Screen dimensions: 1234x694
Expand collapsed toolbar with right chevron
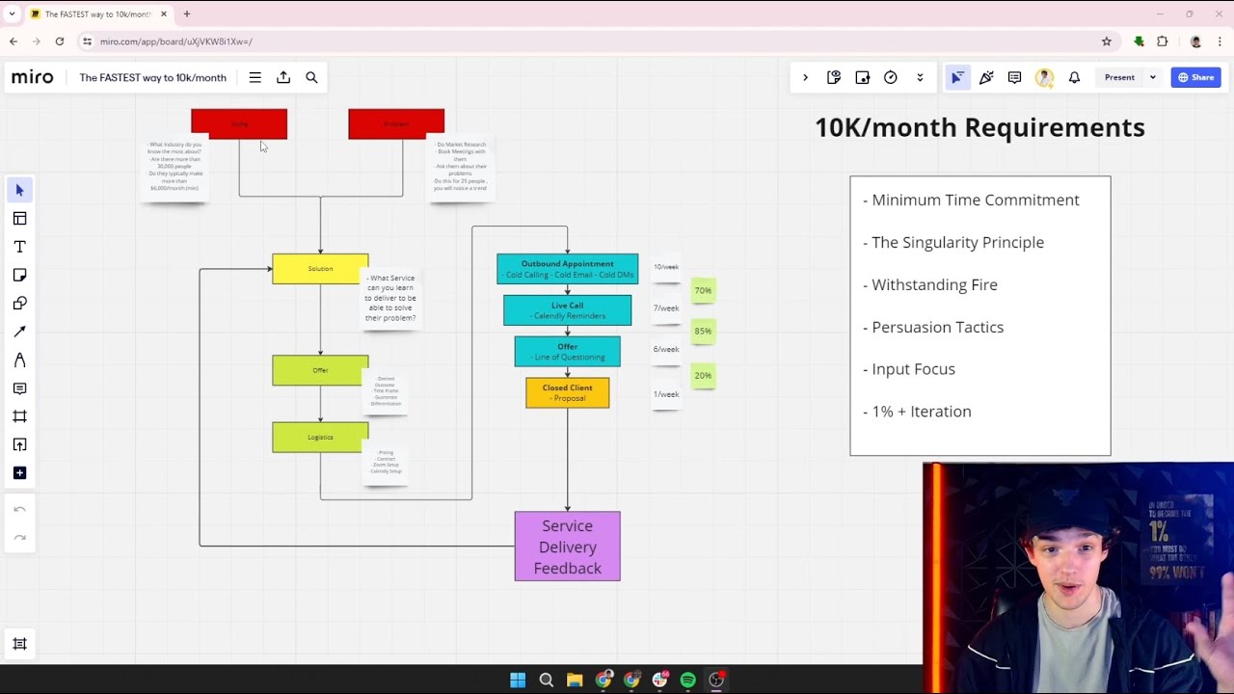(x=805, y=77)
